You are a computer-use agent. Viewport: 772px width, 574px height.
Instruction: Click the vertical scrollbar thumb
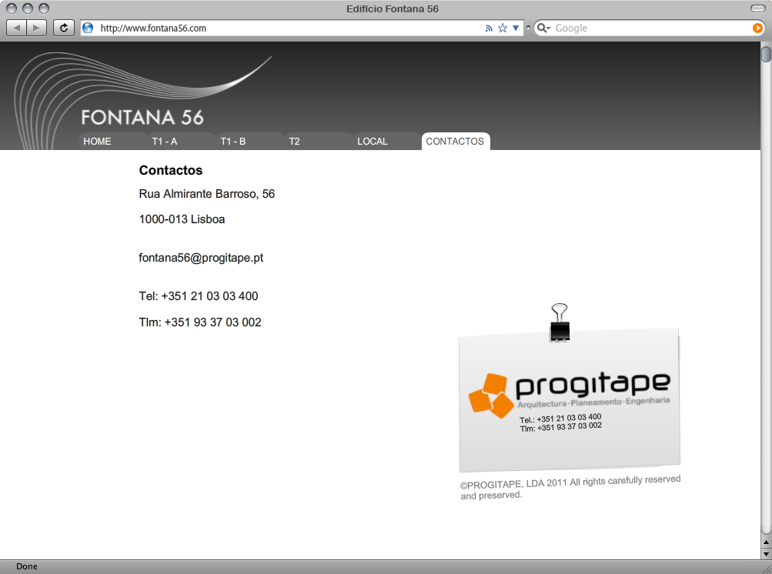pyautogui.click(x=766, y=54)
